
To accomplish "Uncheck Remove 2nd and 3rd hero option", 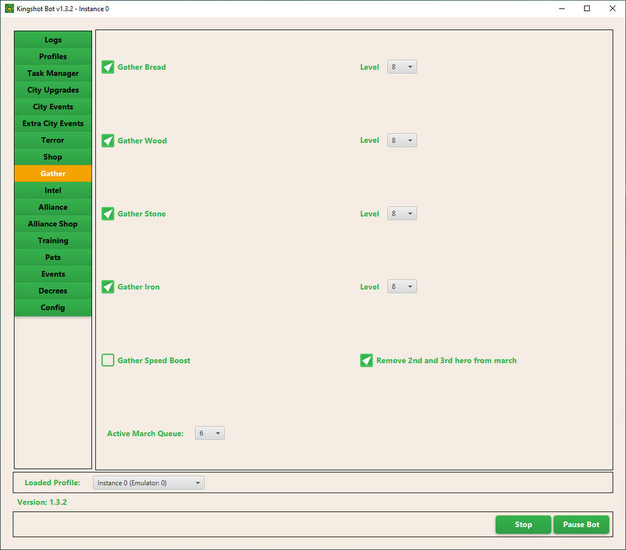I will point(366,360).
